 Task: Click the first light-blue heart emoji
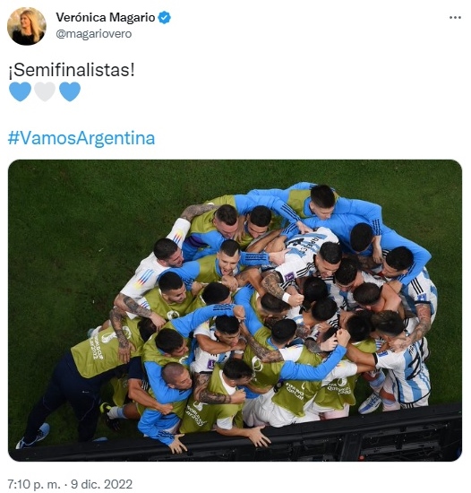coord(20,91)
